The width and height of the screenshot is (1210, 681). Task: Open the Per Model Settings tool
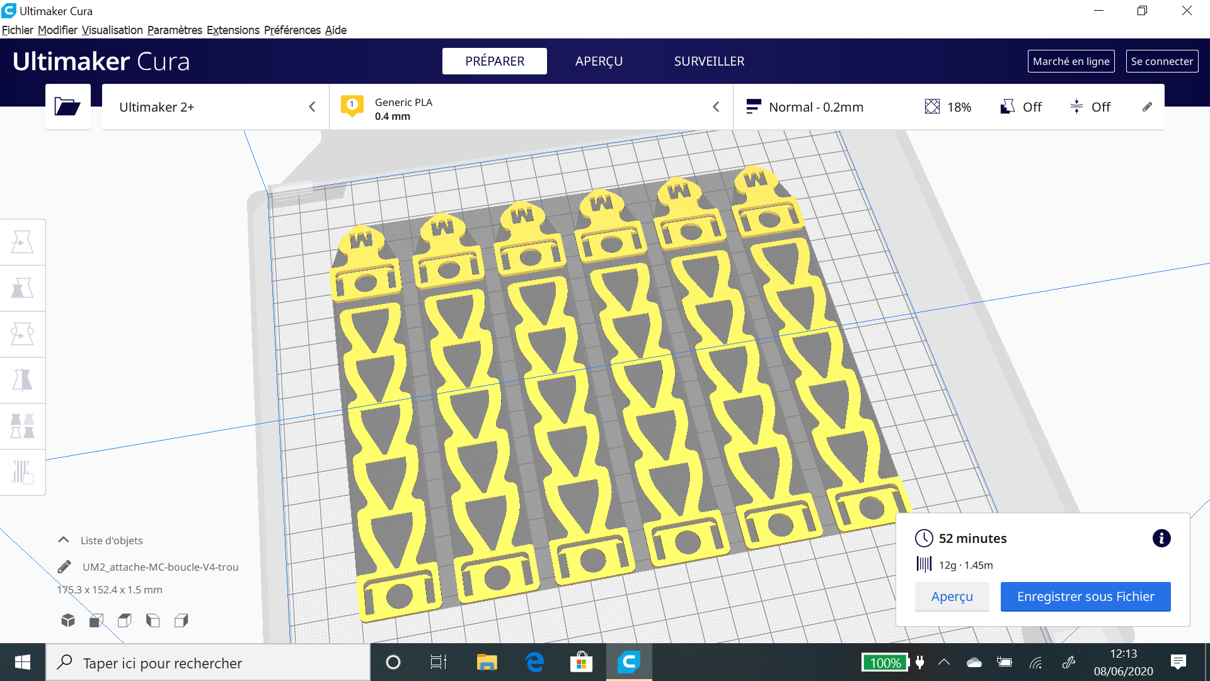click(22, 426)
